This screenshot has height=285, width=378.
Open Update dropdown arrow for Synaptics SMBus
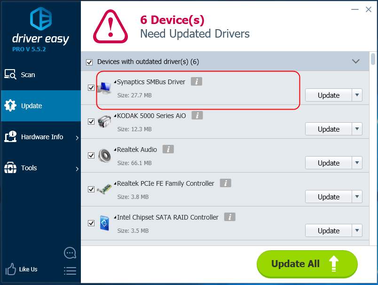click(357, 95)
